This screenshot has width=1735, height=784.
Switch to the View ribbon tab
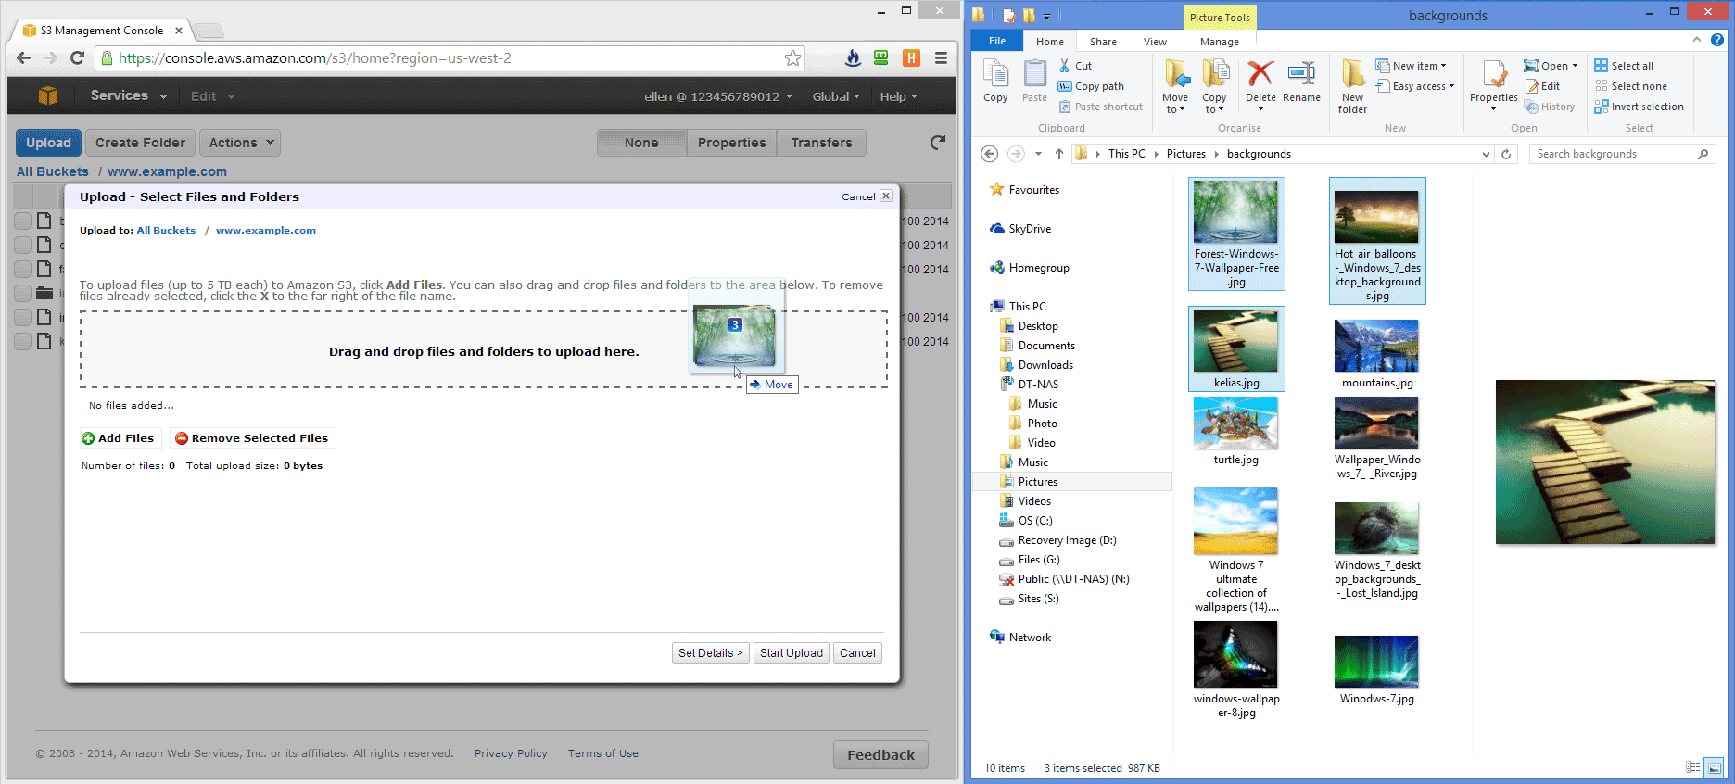[x=1155, y=42]
